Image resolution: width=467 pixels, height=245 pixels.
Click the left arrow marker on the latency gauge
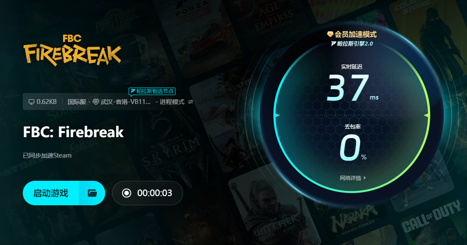[x=277, y=115]
